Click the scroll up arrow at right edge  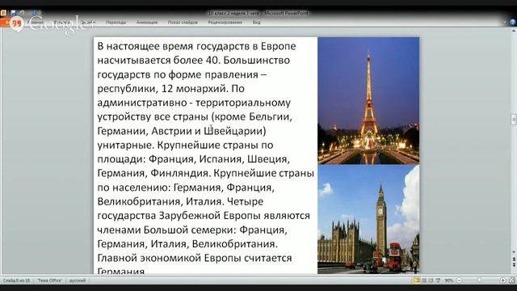[514, 31]
